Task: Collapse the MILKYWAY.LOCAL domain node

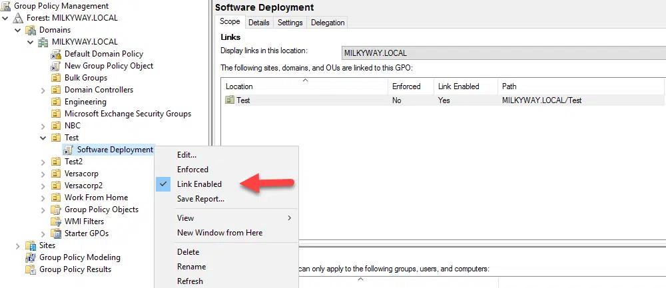Action: click(x=31, y=42)
